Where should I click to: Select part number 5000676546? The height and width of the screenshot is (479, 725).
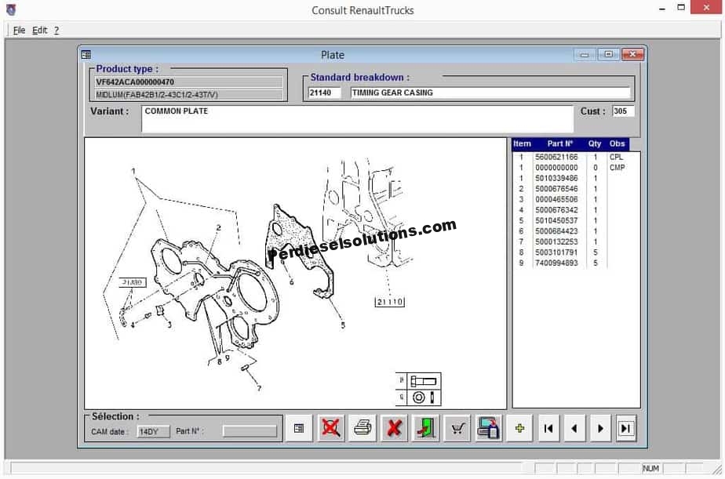(x=556, y=189)
